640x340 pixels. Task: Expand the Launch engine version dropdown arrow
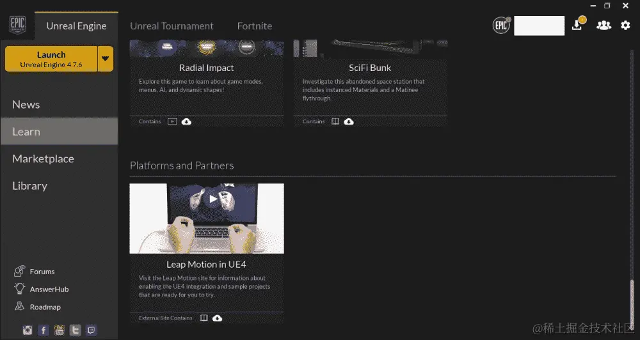tap(106, 58)
